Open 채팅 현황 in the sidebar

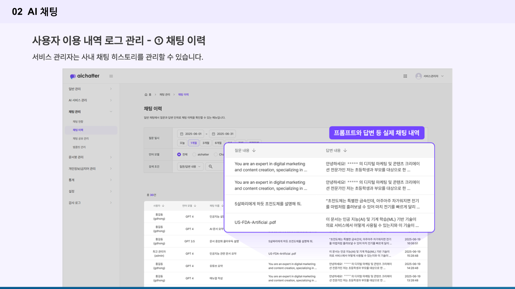coord(78,122)
